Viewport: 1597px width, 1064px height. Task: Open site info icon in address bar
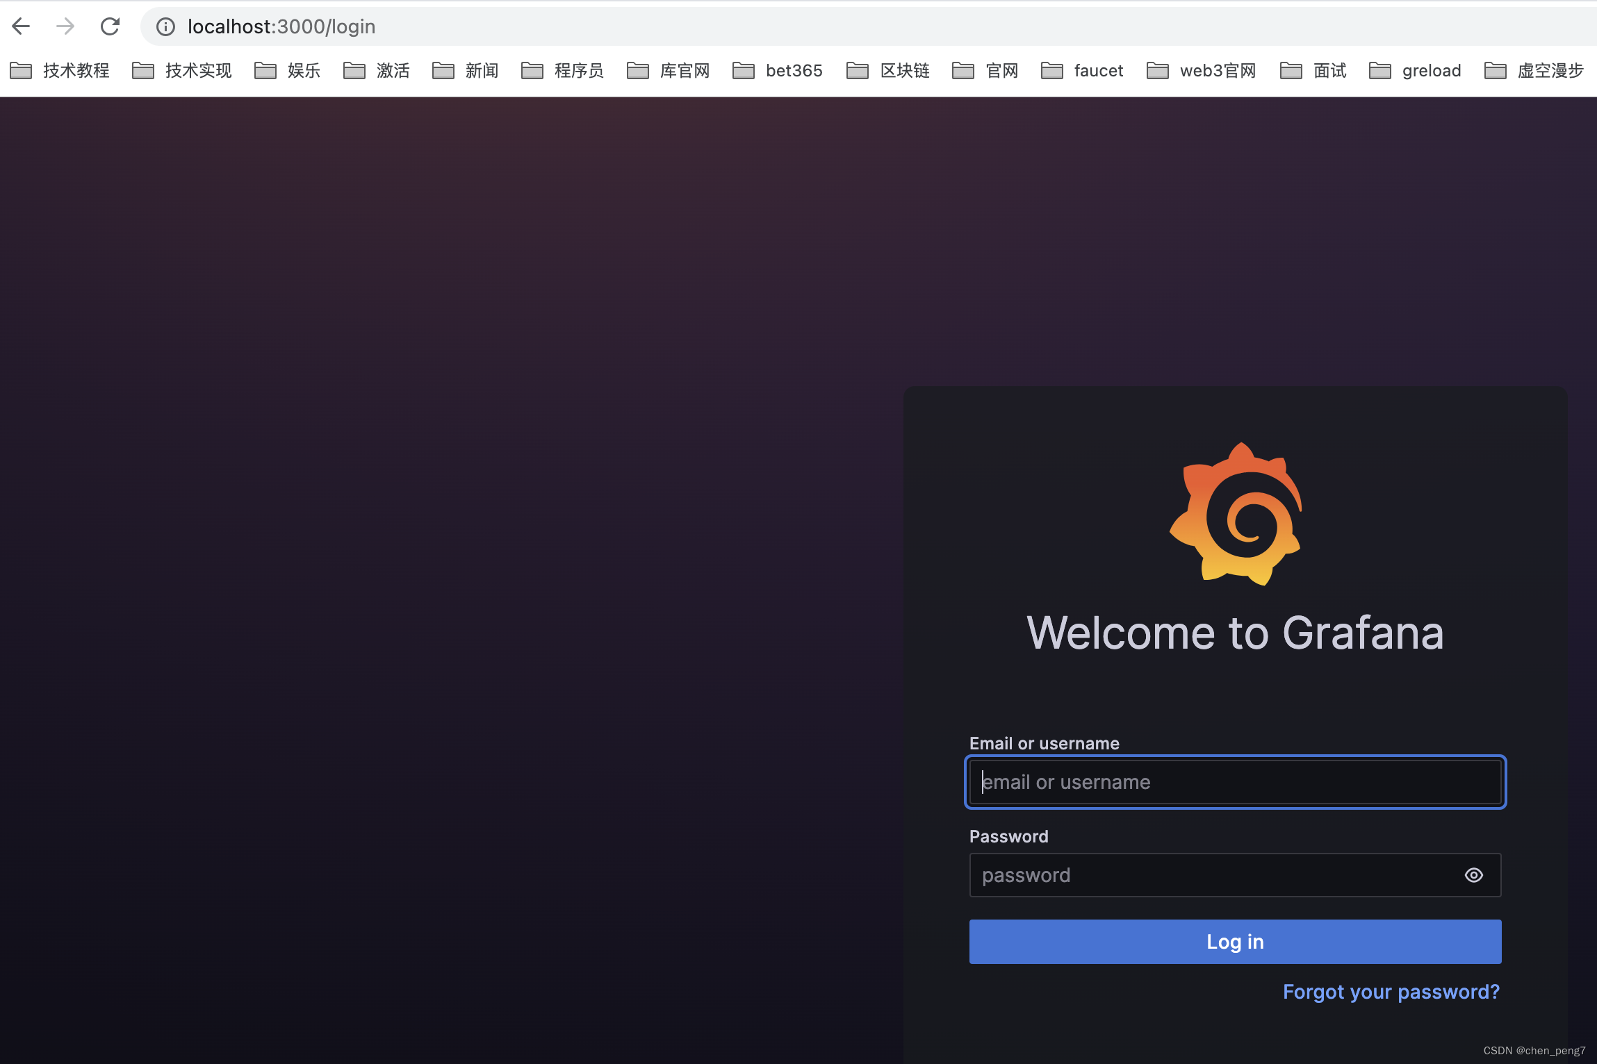tap(165, 26)
